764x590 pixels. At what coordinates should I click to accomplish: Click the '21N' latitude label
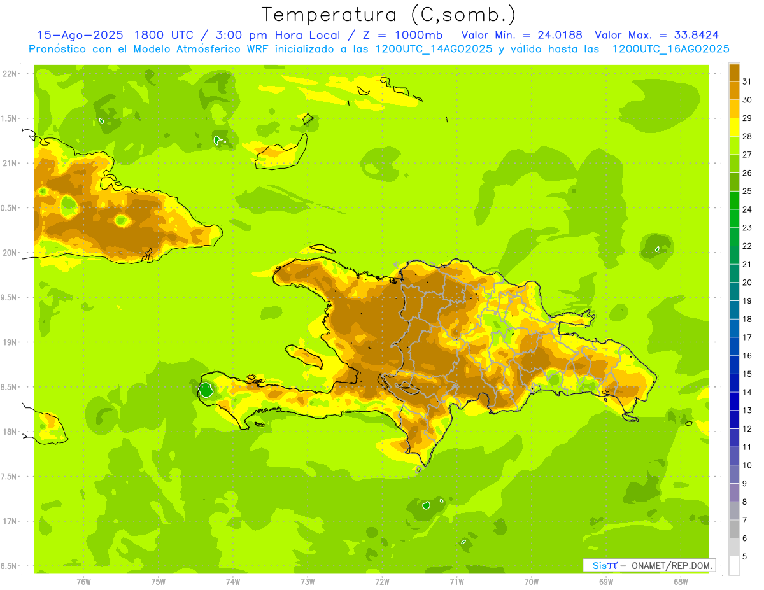tap(10, 164)
